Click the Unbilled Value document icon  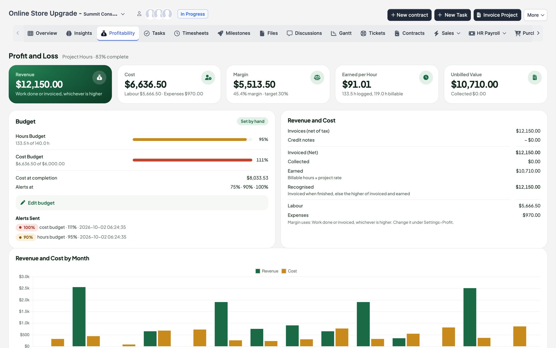(x=535, y=78)
